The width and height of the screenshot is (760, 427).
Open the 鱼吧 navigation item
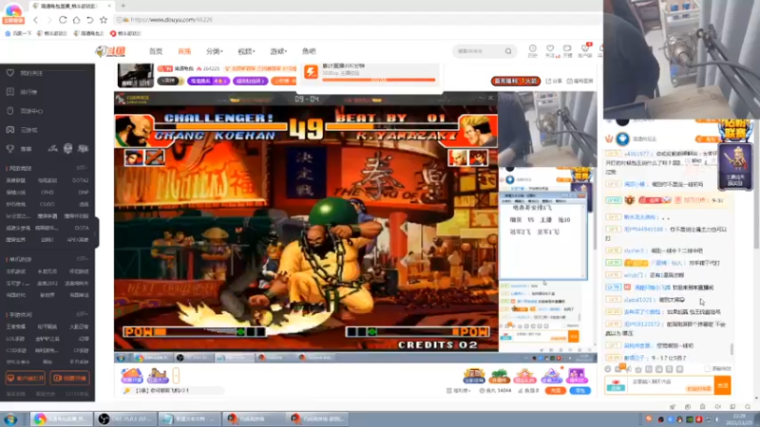(309, 51)
